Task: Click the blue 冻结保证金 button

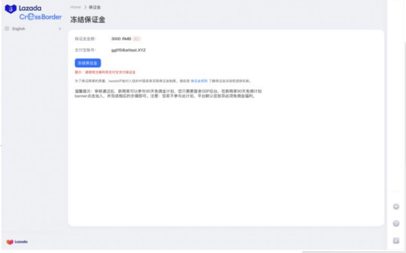Action: pos(88,63)
